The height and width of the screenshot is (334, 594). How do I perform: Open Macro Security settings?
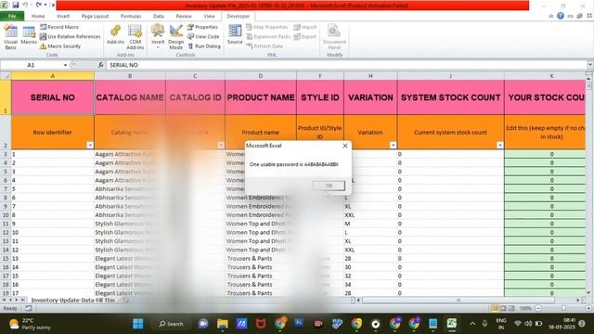click(x=60, y=46)
